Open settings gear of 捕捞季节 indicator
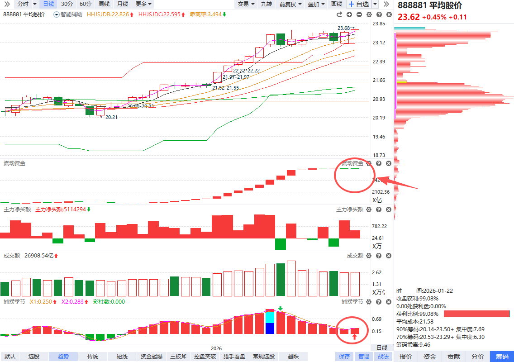Viewport: 514px width, 362px height. [369, 302]
